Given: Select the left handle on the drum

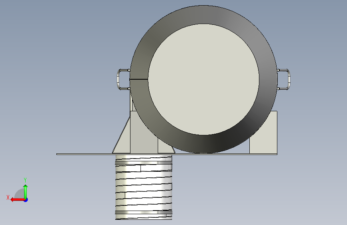Looking at the screenshot, I should [124, 80].
